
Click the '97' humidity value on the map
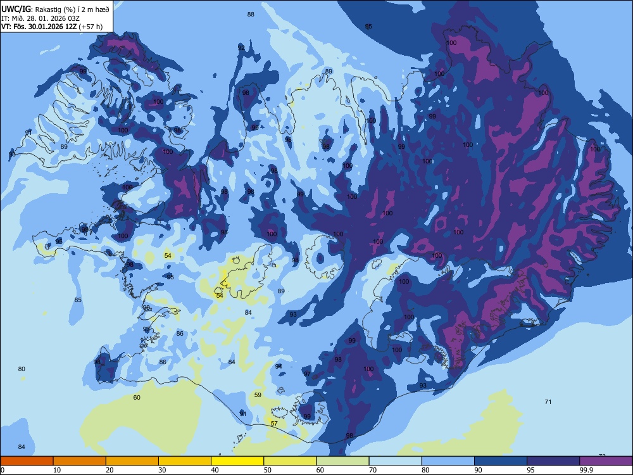pos(307,374)
